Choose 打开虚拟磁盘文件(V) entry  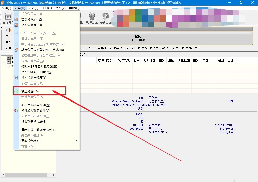[x=46, y=111]
